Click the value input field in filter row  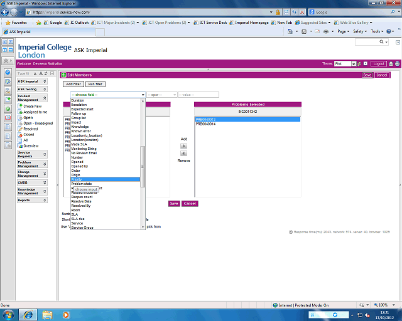tap(198, 95)
